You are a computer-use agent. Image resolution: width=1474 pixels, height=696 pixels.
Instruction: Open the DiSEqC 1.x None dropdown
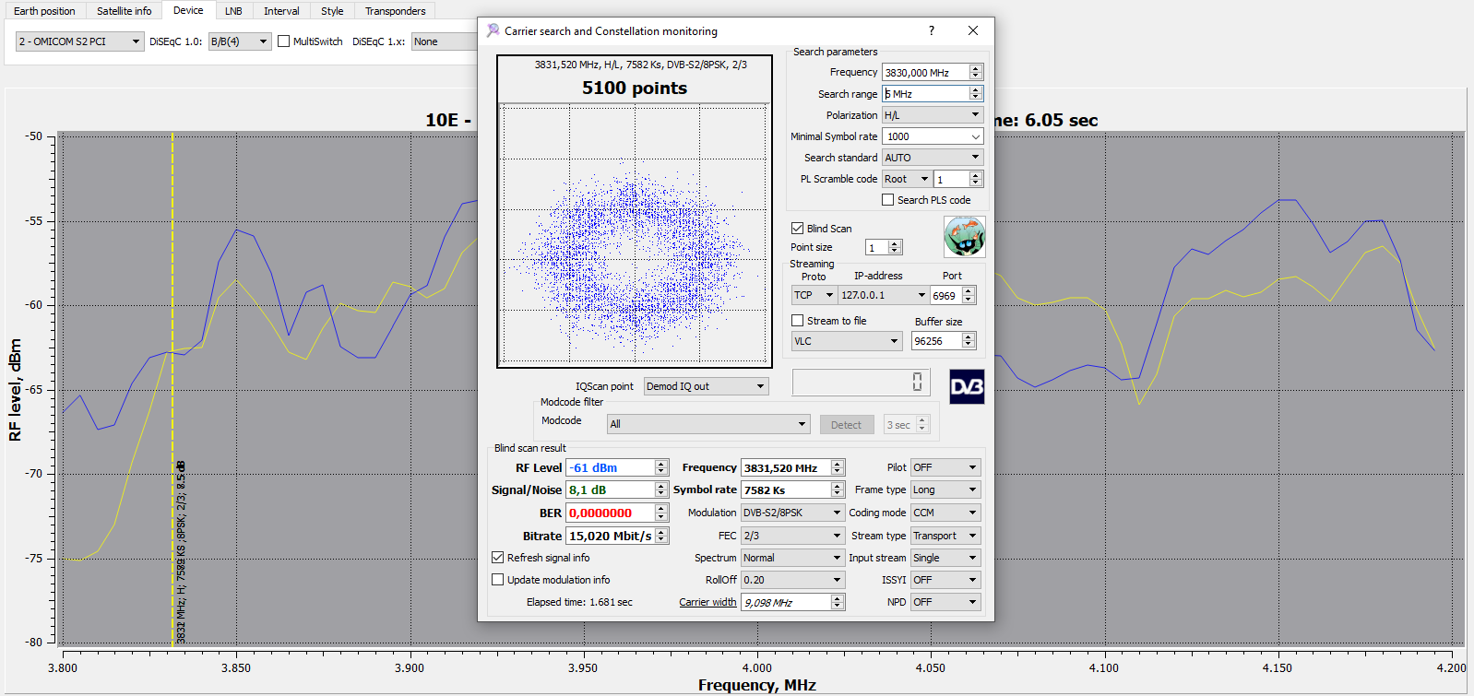click(x=443, y=41)
